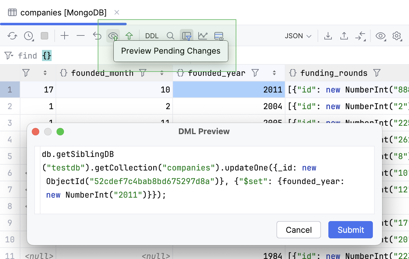409x259 pixels.
Task: Submit the DML update statement
Action: 350,230
